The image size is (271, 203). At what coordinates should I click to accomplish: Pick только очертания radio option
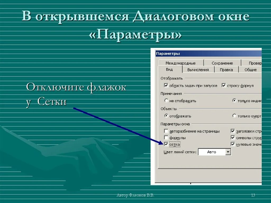pos(234,116)
